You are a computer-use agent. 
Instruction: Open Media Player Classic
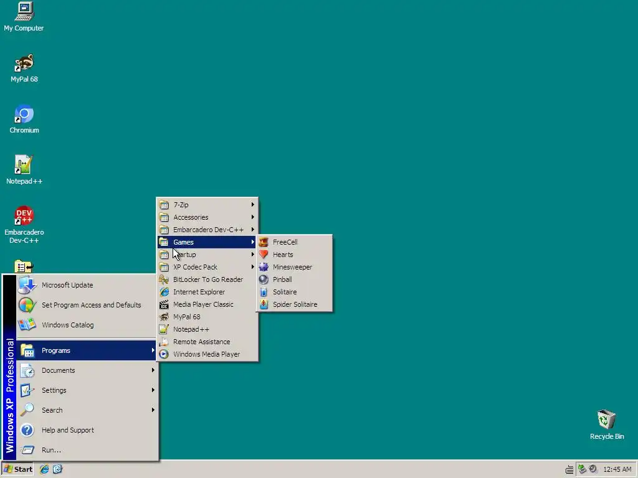[207, 304]
